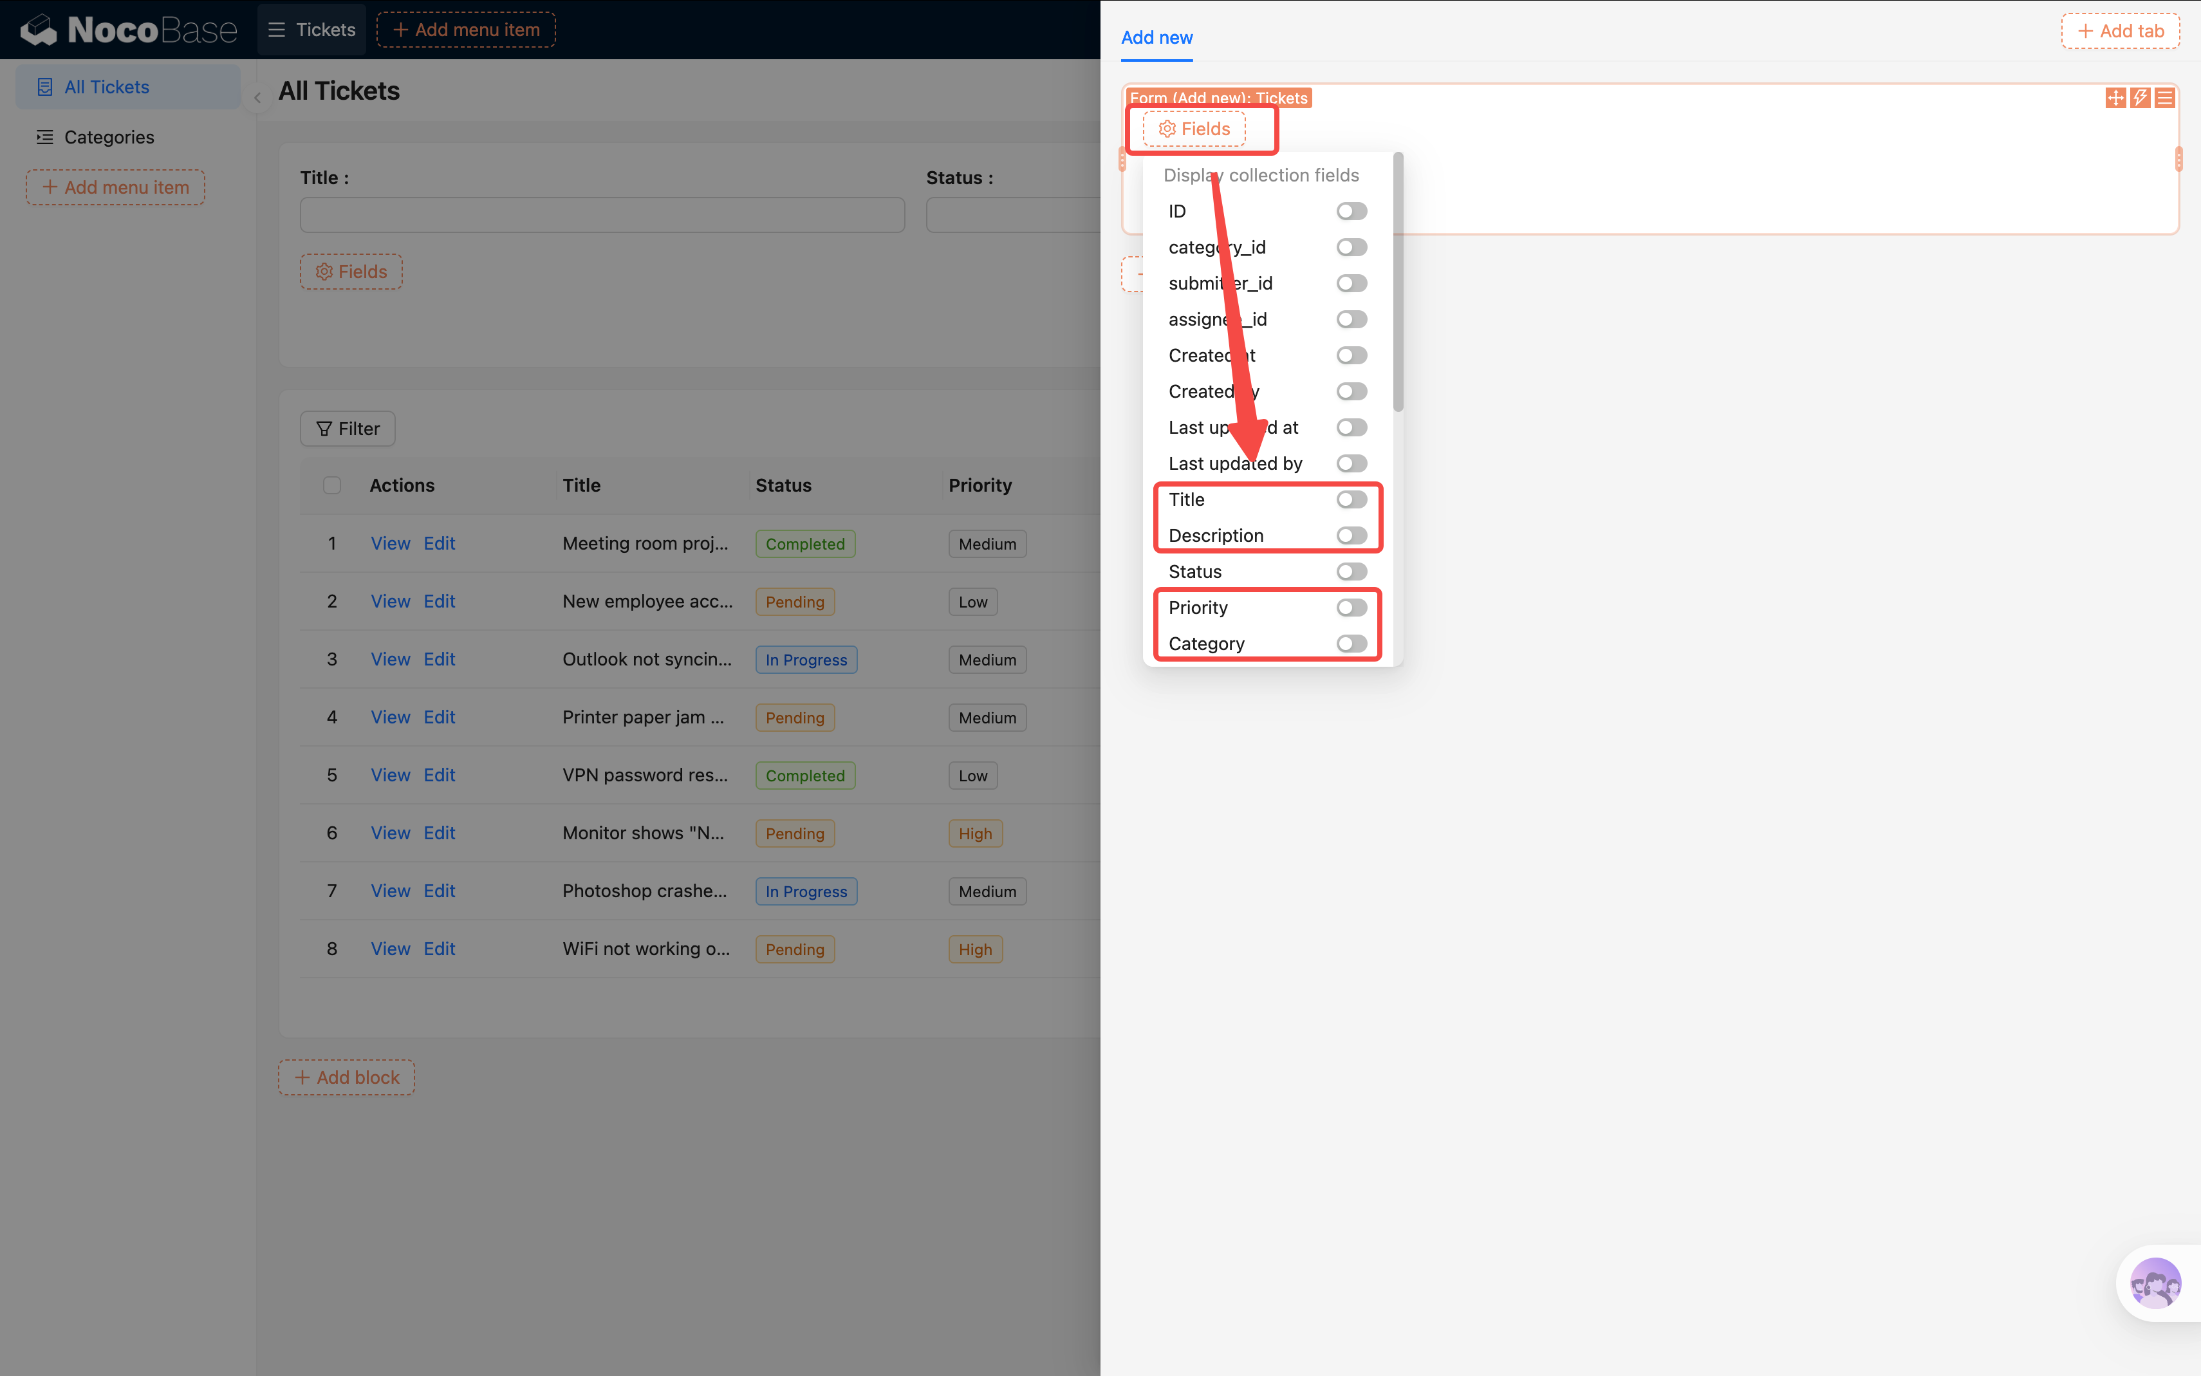
Task: Click the Categories list icon in sidebar
Action: 44,138
